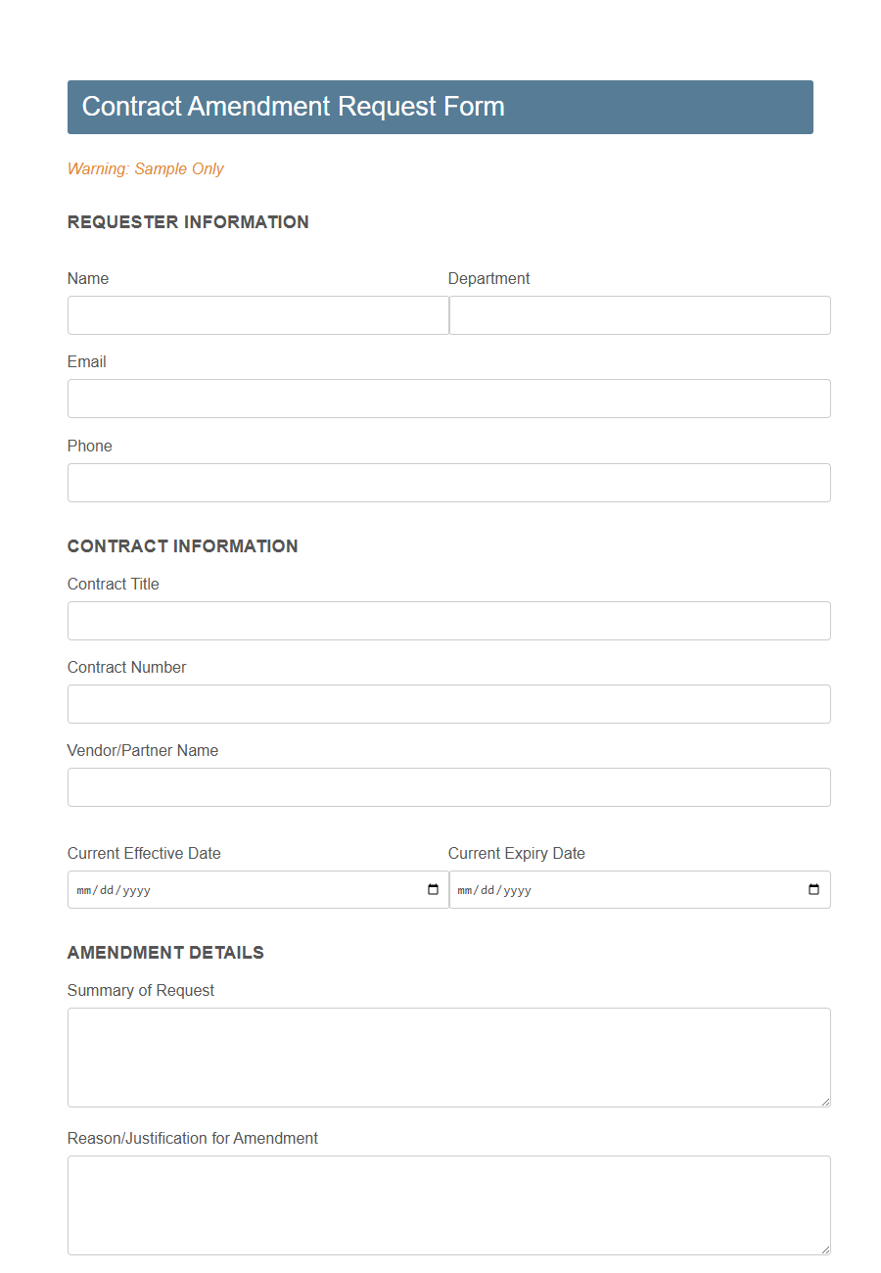Image resolution: width=881 pixels, height=1273 pixels.
Task: Click the Vendor/Partner Name input field
Action: (448, 787)
